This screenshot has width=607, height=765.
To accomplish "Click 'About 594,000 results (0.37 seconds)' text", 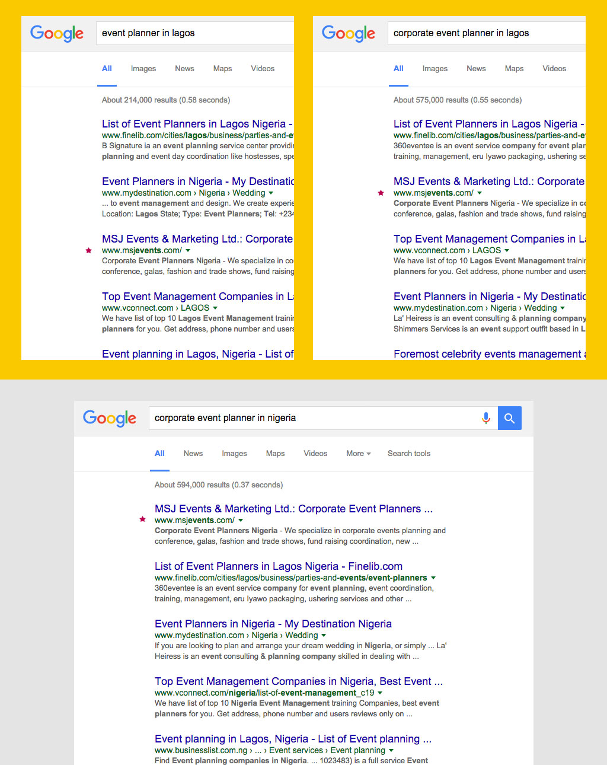I will (x=219, y=485).
